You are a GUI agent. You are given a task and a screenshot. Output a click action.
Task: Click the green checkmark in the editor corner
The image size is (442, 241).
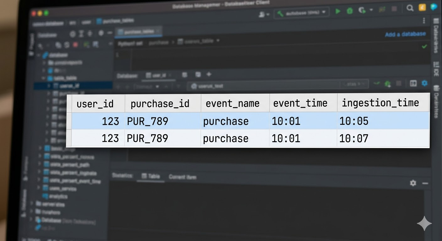424,46
